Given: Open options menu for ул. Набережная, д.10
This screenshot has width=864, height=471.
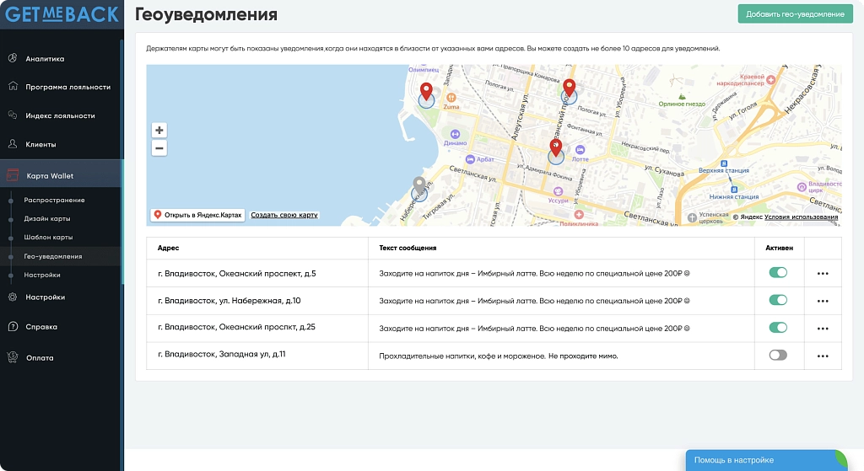Looking at the screenshot, I should coord(823,301).
